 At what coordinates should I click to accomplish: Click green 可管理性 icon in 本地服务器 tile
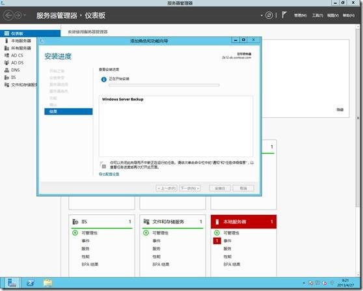217,232
